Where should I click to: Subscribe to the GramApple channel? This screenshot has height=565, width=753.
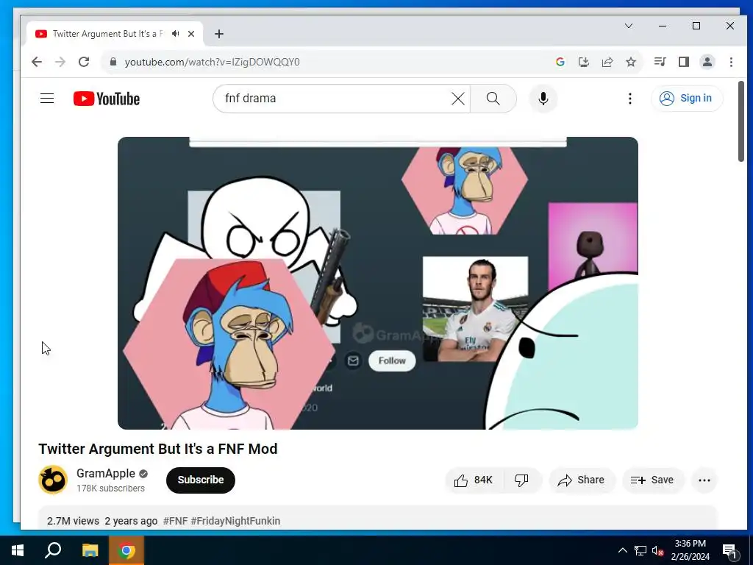[200, 480]
